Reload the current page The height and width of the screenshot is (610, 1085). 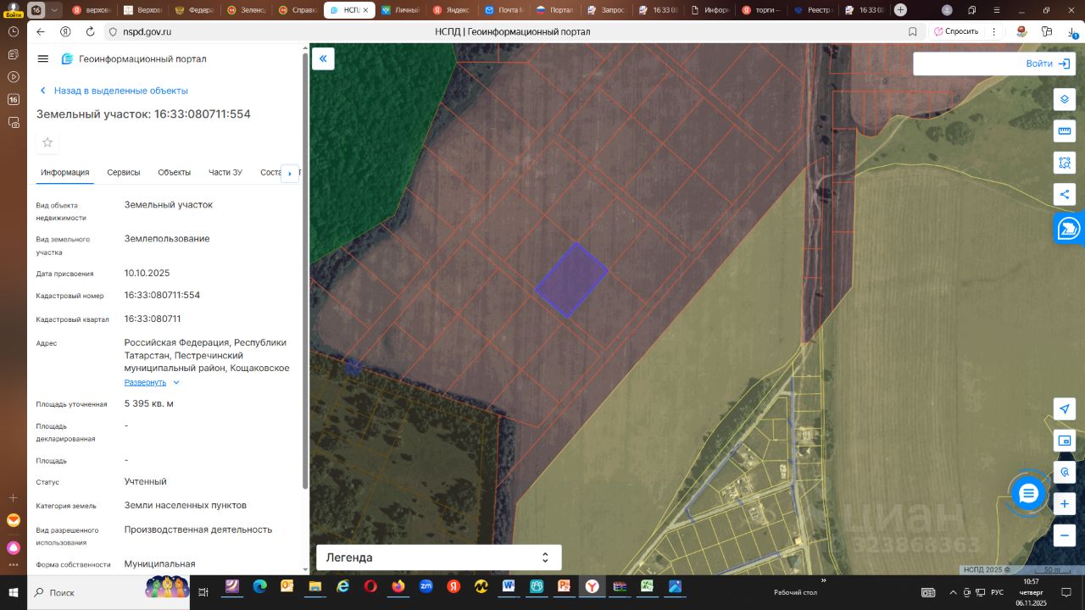[x=90, y=31]
